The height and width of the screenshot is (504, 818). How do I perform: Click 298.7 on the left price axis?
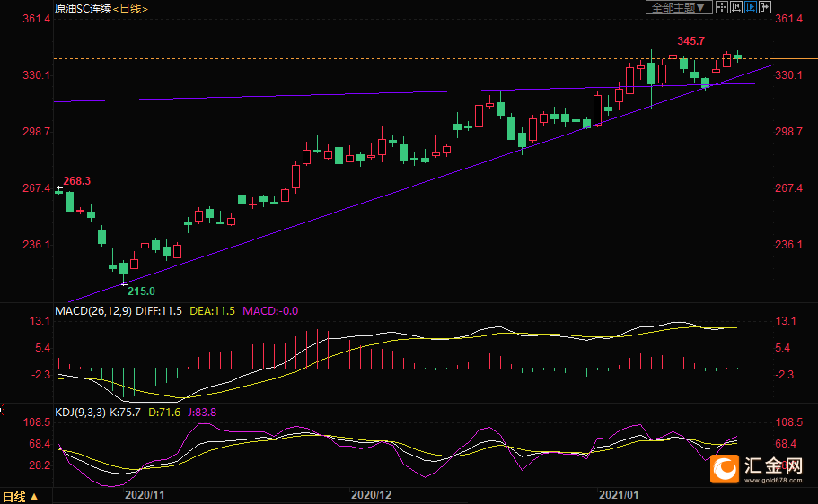(37, 131)
